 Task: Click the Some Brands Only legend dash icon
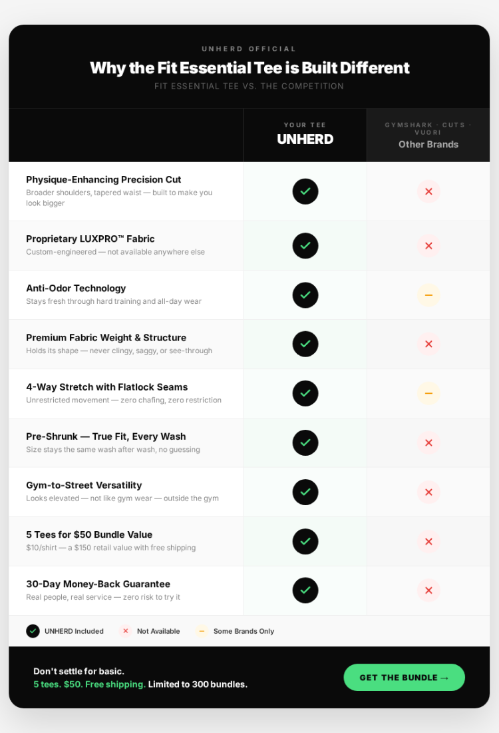pos(202,631)
